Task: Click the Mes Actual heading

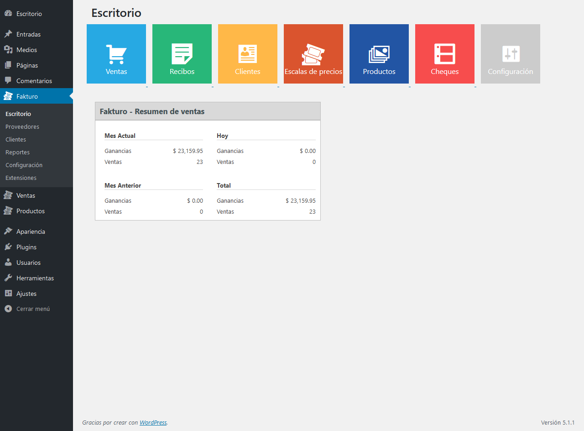Action: pyautogui.click(x=120, y=136)
